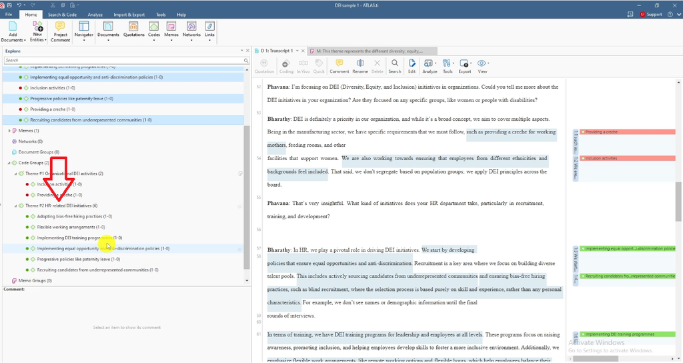Click the Comment icon in document toolbar
This screenshot has height=363, width=683.
click(339, 66)
